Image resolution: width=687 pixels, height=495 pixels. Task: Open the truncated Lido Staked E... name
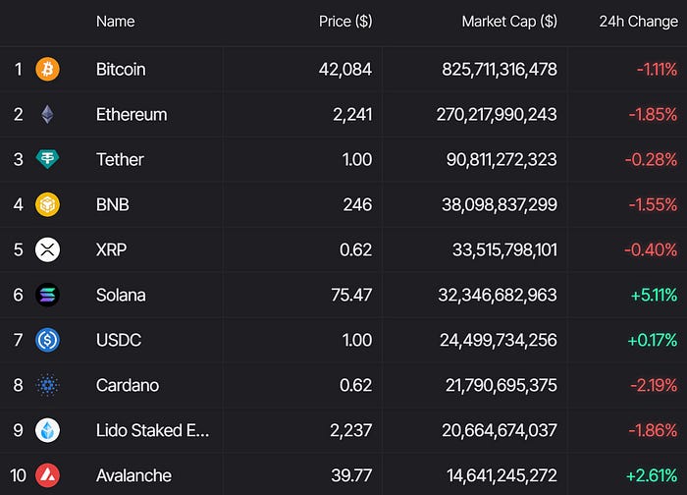[x=152, y=430]
